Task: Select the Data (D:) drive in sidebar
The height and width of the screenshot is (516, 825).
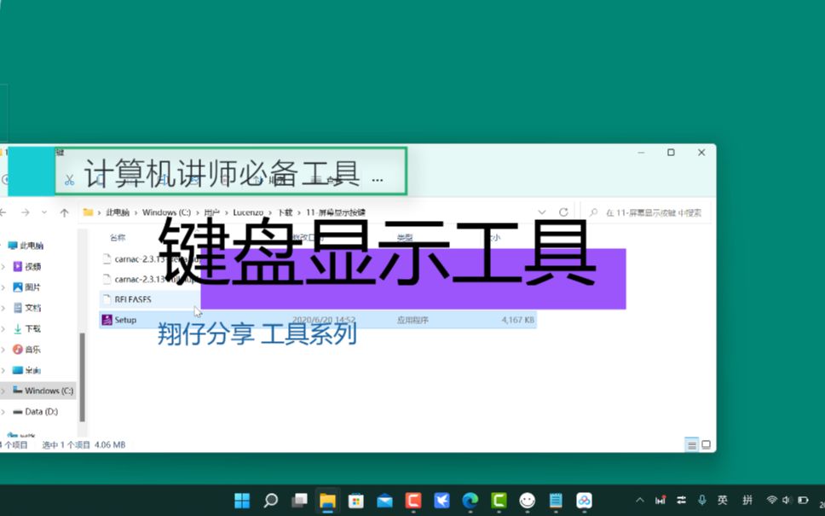Action: click(41, 411)
